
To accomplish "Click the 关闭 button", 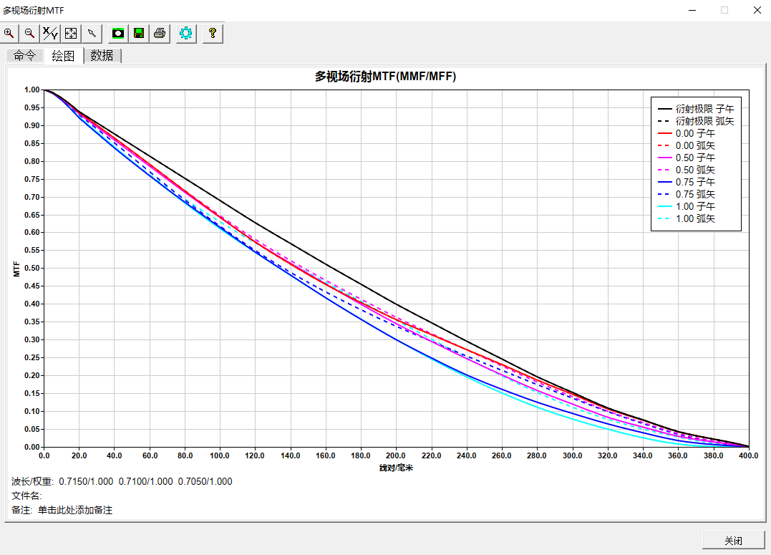I will pyautogui.click(x=733, y=541).
